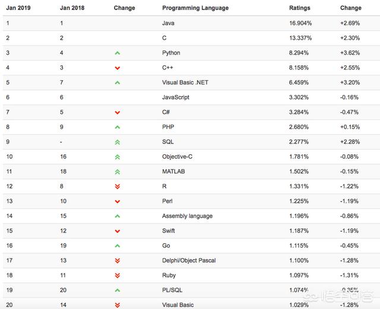
Task: Click the Assembly language entry
Action: tap(188, 216)
